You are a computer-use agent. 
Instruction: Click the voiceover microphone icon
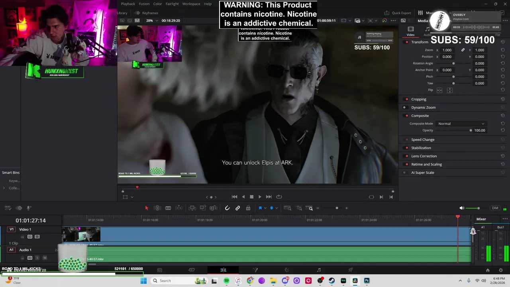(x=29, y=208)
